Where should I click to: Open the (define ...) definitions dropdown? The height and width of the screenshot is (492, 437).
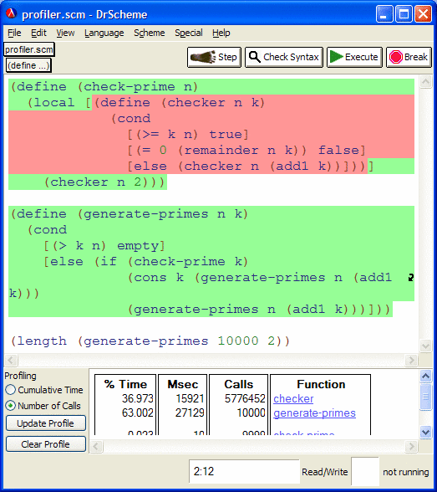28,65
